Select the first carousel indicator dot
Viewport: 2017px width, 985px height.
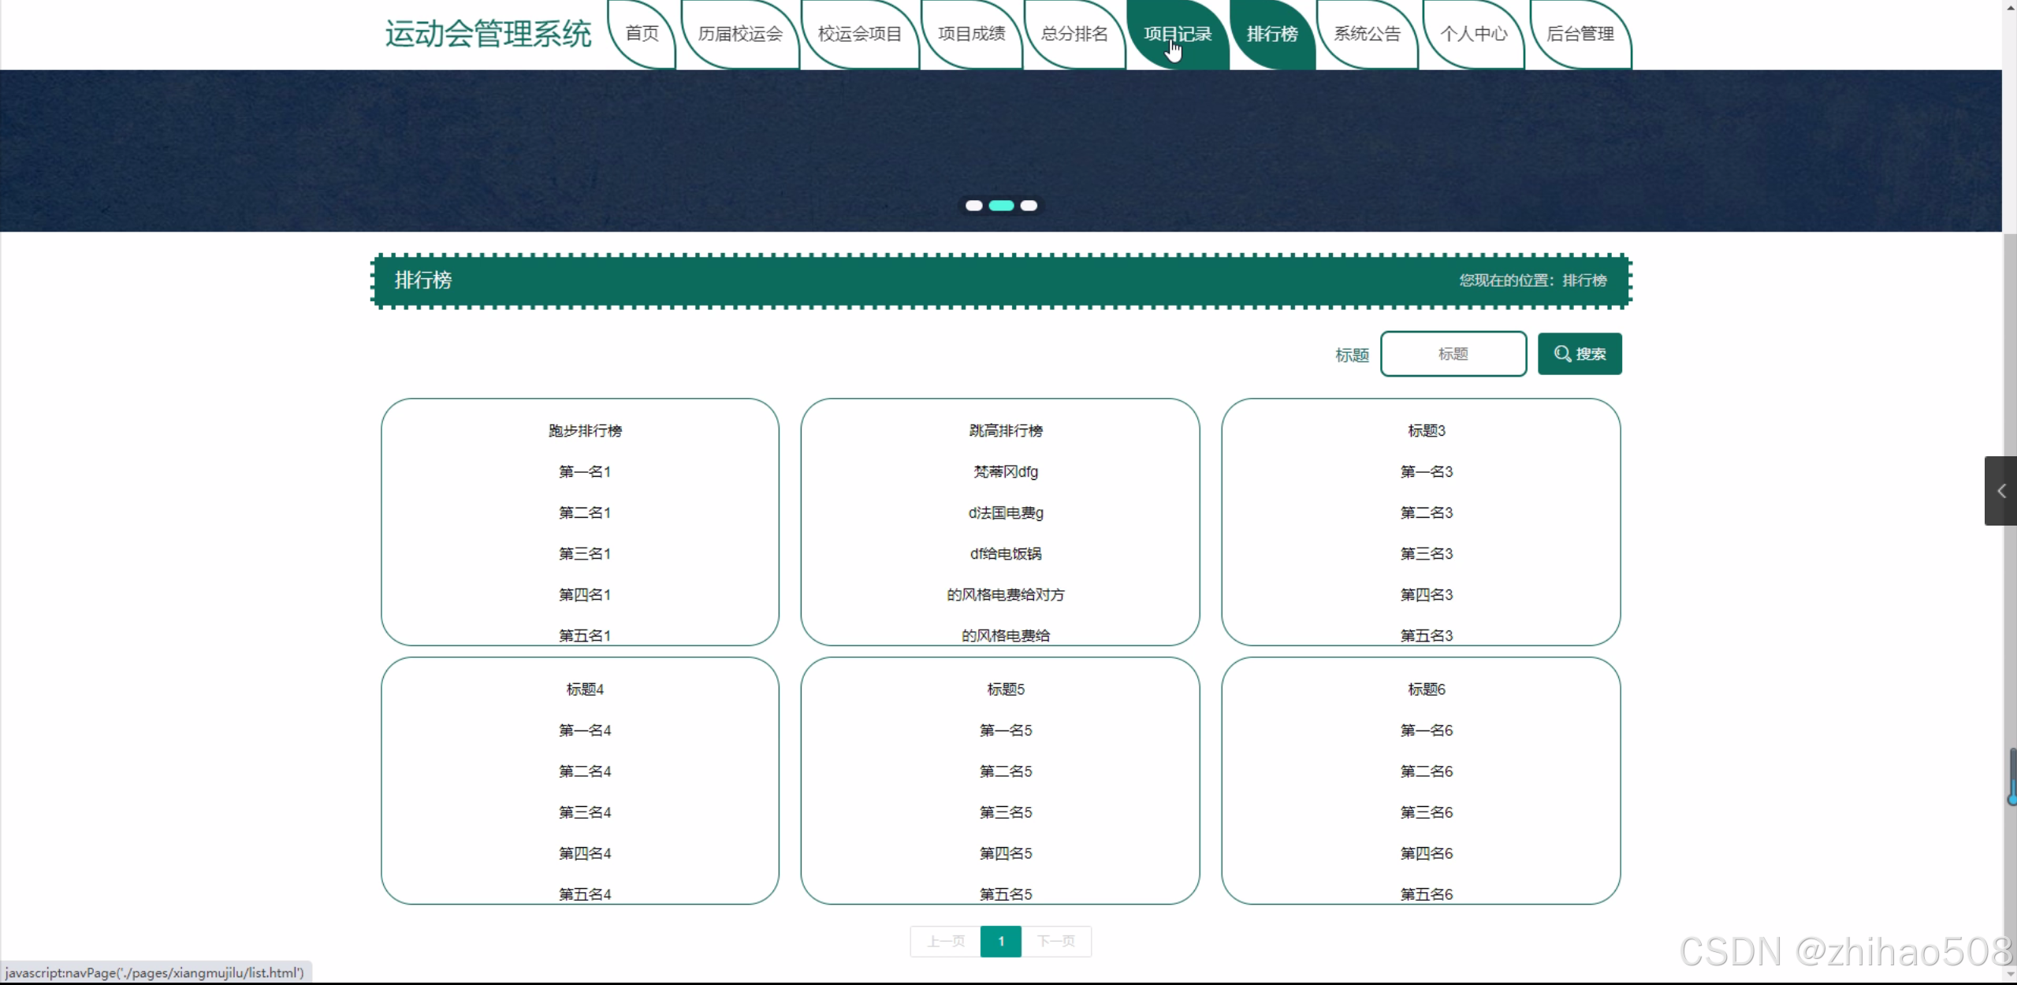pos(973,206)
